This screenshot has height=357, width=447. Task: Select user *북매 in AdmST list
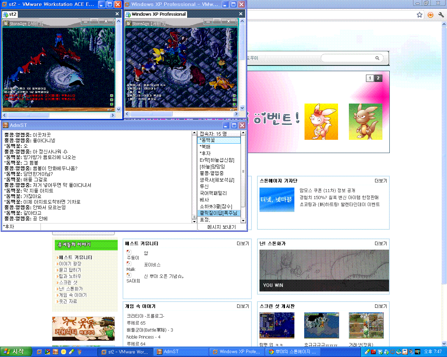pyautogui.click(x=219, y=147)
